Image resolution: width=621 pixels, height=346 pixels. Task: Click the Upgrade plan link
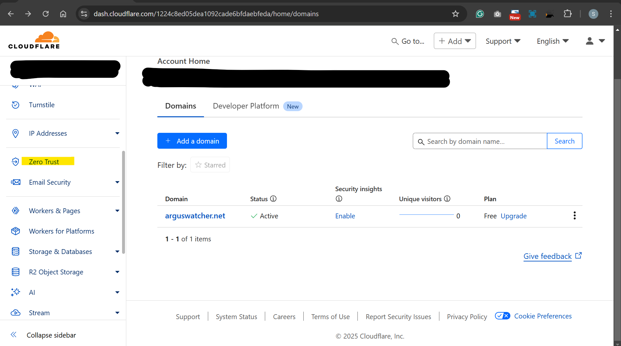tap(514, 216)
